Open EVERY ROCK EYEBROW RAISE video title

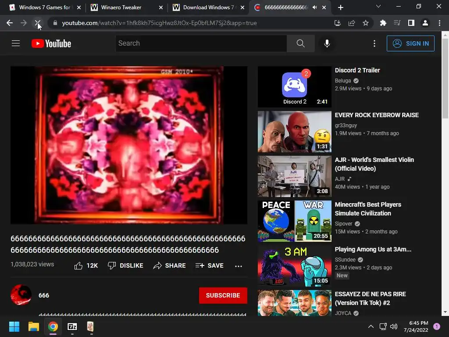[x=377, y=115]
